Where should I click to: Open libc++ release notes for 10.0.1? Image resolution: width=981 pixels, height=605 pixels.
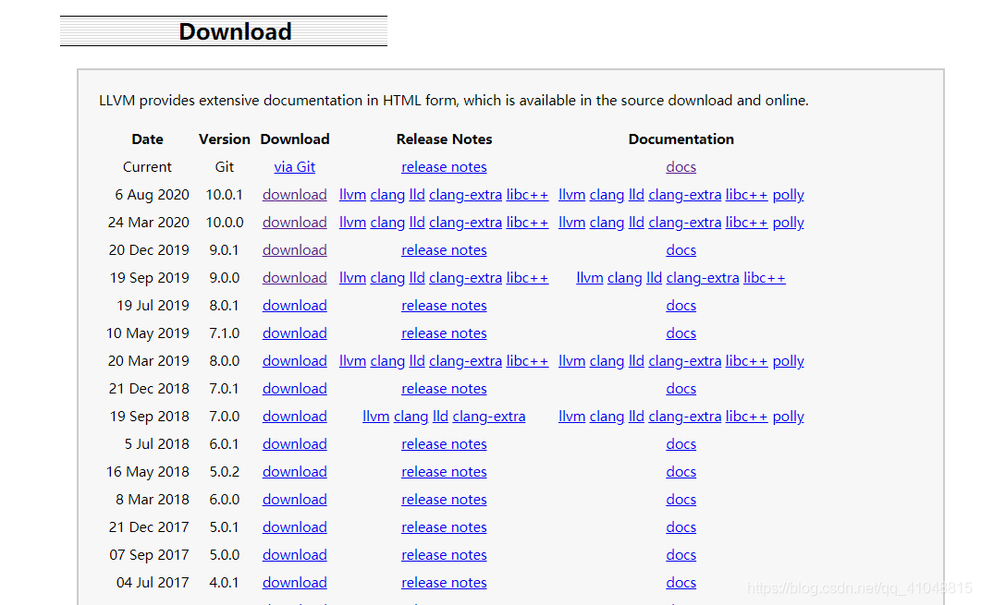click(527, 194)
